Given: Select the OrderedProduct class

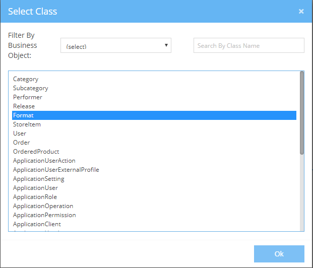Looking at the screenshot, I should 36,152.
